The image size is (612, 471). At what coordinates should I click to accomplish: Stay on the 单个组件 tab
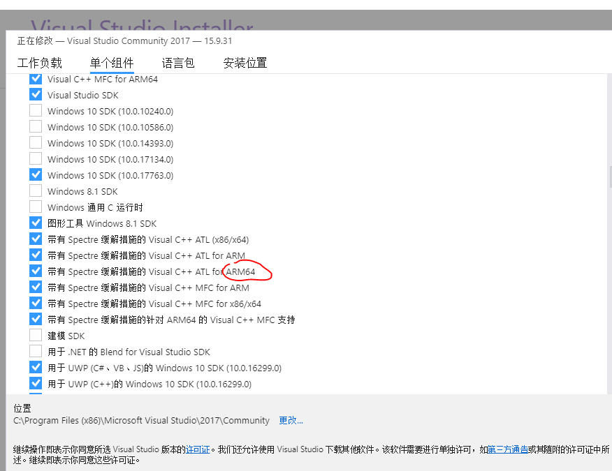[x=112, y=63]
